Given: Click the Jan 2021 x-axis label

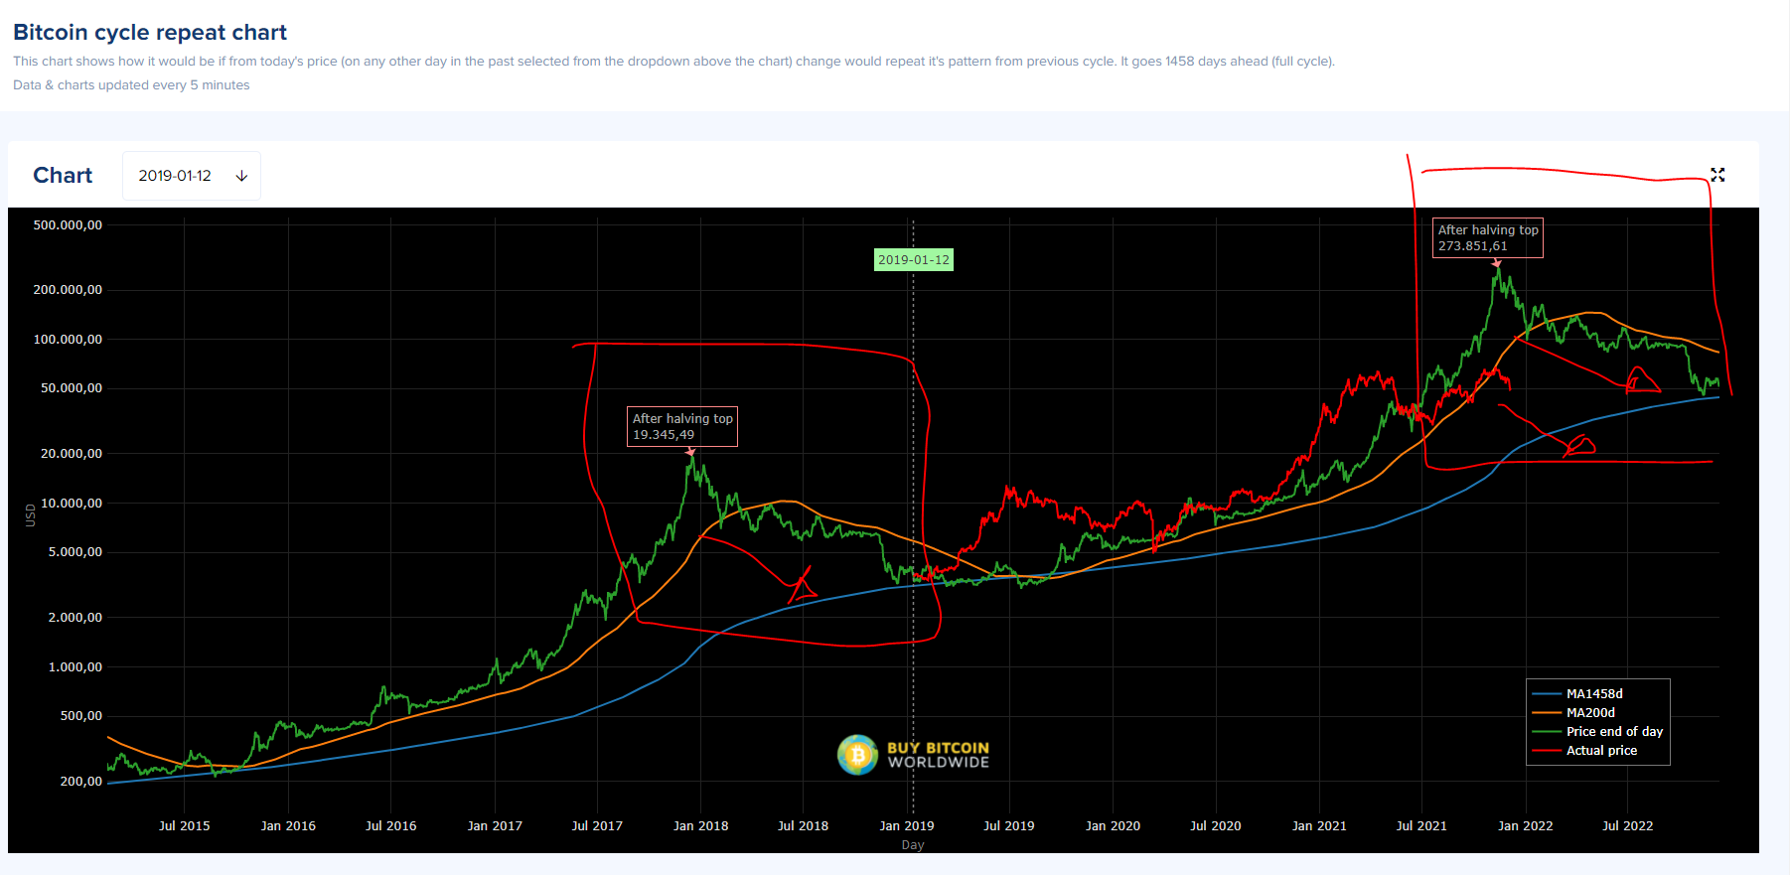Looking at the screenshot, I should [x=1319, y=826].
